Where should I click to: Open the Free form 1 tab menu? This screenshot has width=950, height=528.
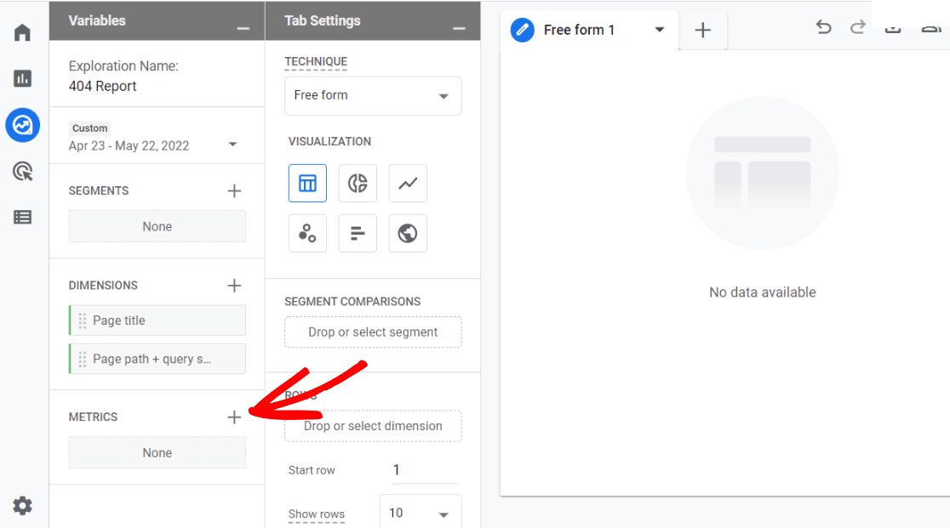click(659, 29)
